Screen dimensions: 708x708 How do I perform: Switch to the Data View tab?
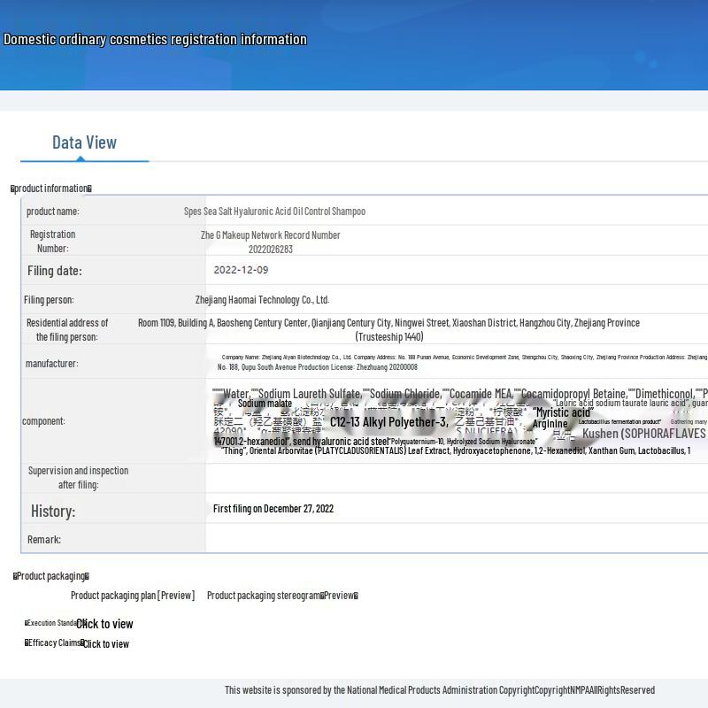point(84,142)
